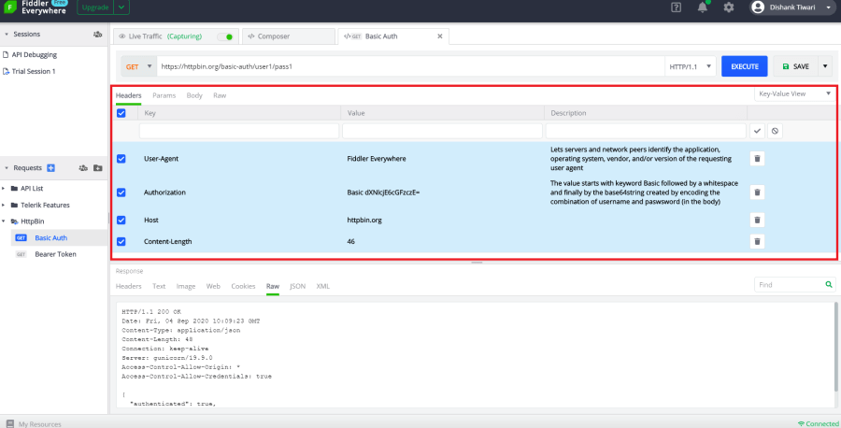
Task: Open the response Web tab
Action: click(213, 286)
